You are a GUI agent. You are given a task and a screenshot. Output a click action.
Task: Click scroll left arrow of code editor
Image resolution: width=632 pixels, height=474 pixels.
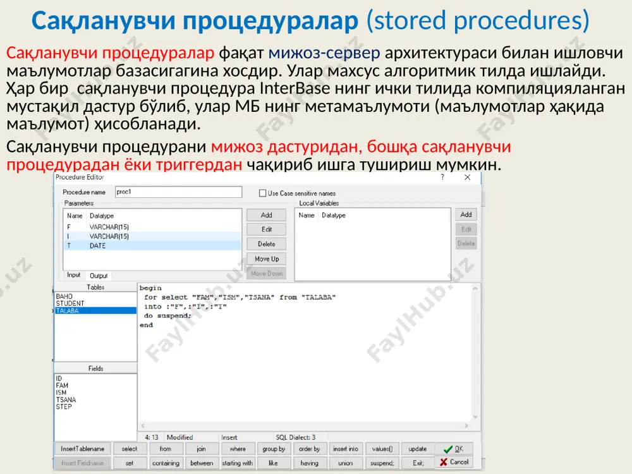coord(143,425)
